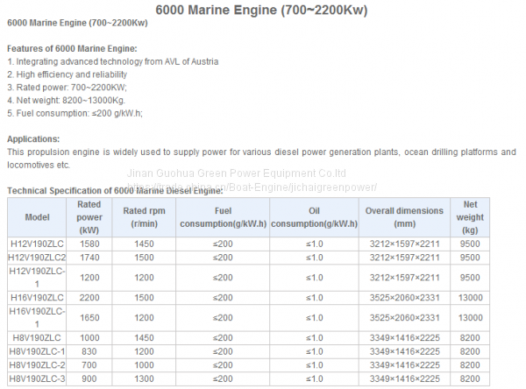Select the H16V190ZLC-1 model cell
526x389 pixels.
37,317
